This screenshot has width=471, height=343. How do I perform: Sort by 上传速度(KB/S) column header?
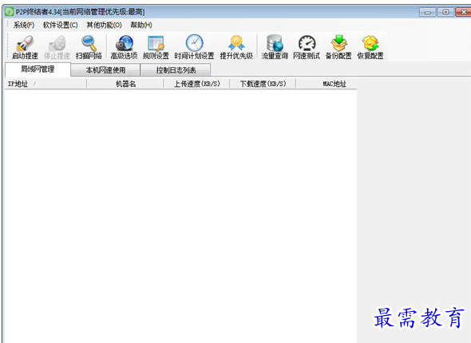(x=196, y=84)
